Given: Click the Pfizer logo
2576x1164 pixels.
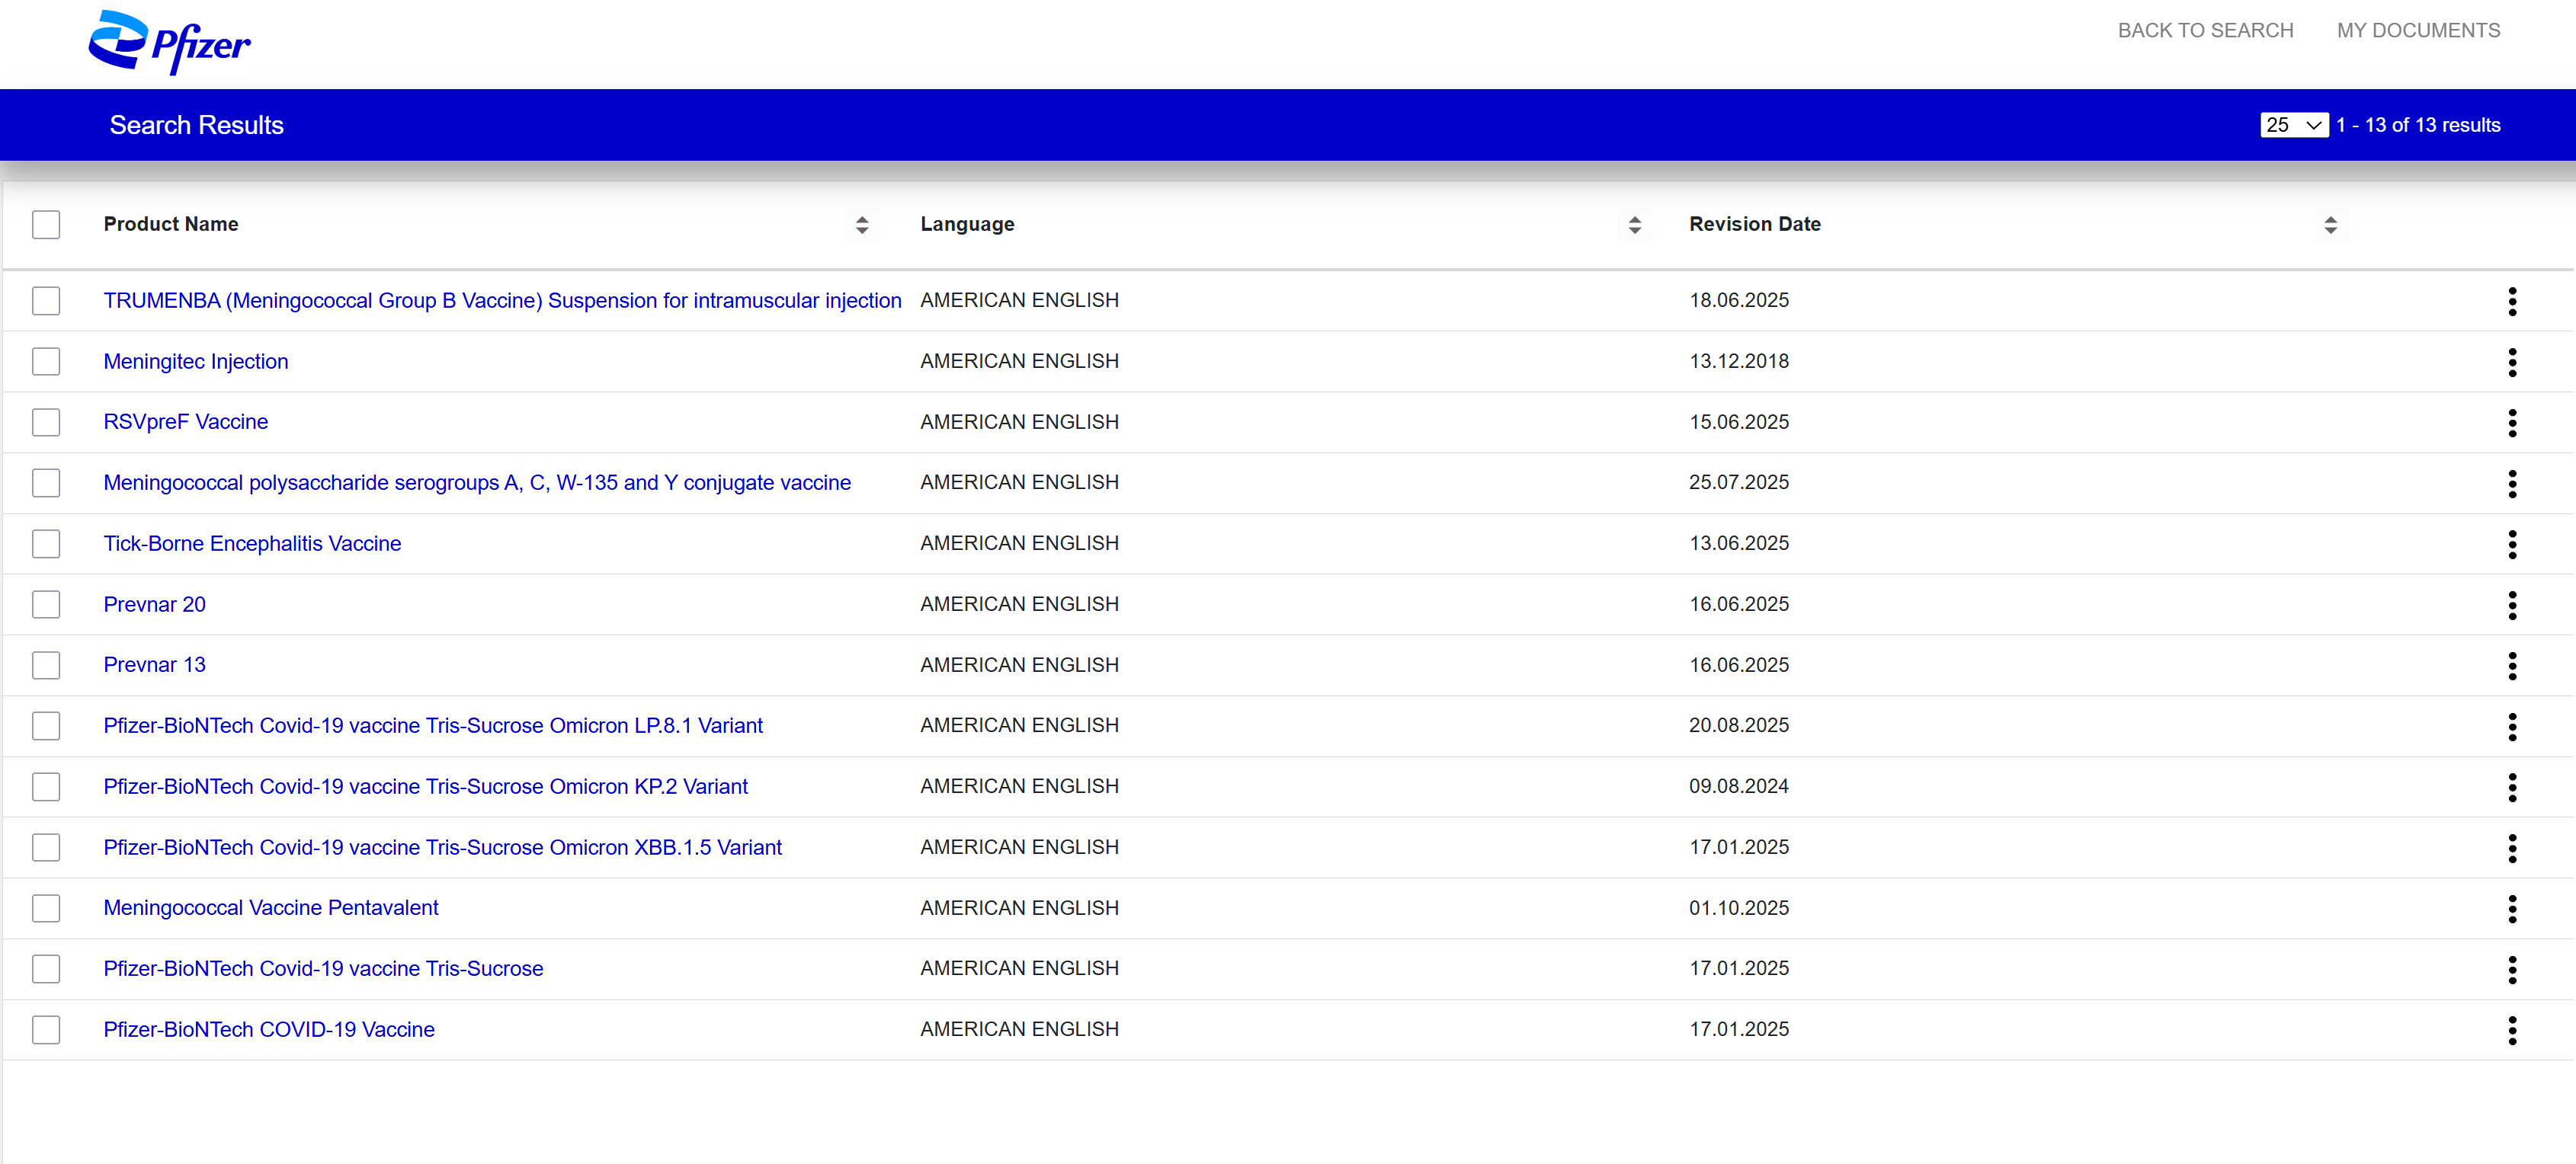Looking at the screenshot, I should 169,42.
